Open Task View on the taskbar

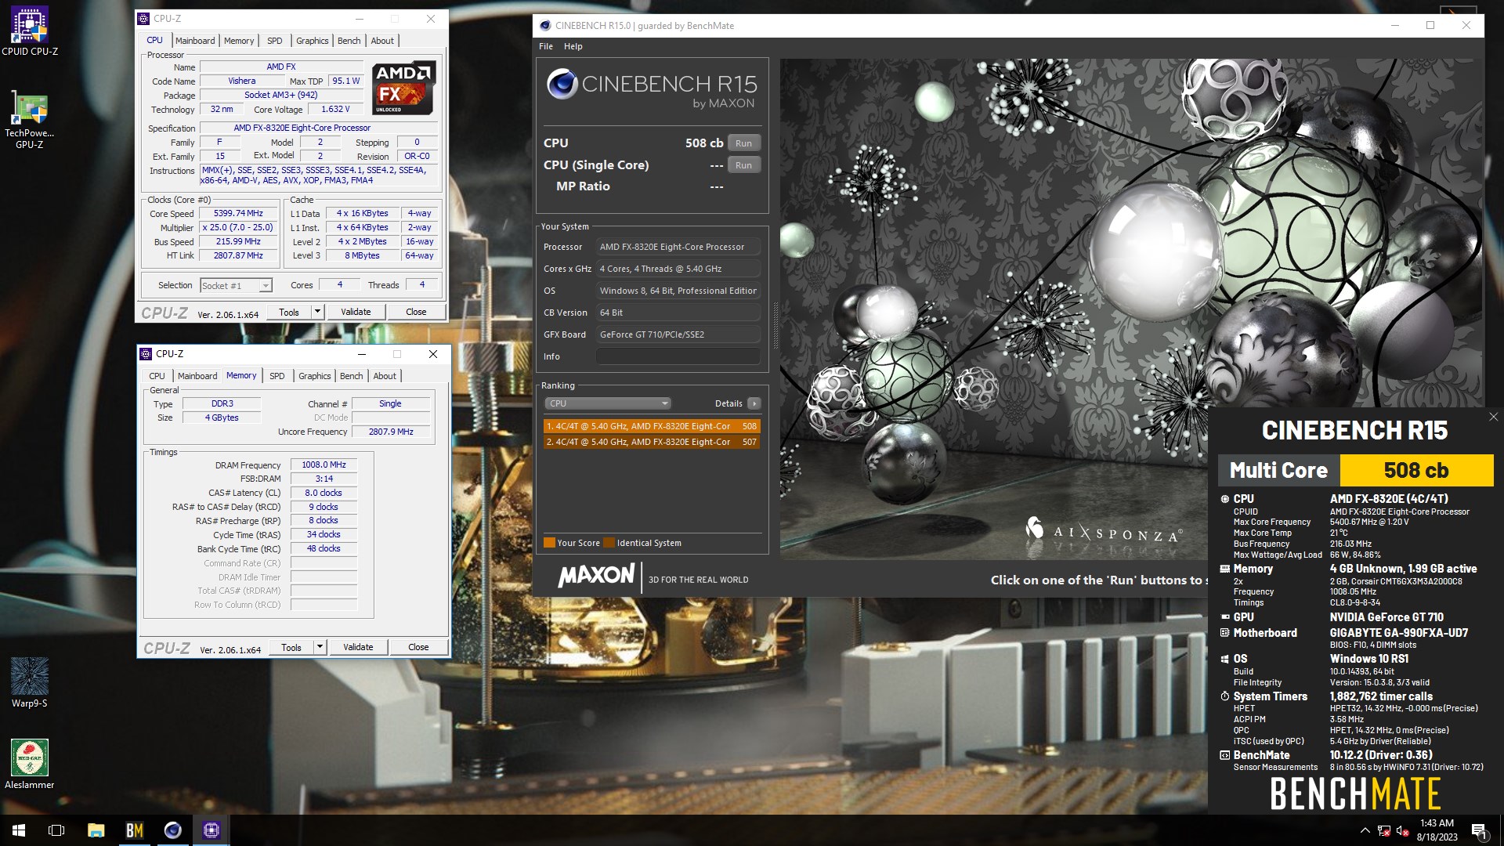click(56, 830)
